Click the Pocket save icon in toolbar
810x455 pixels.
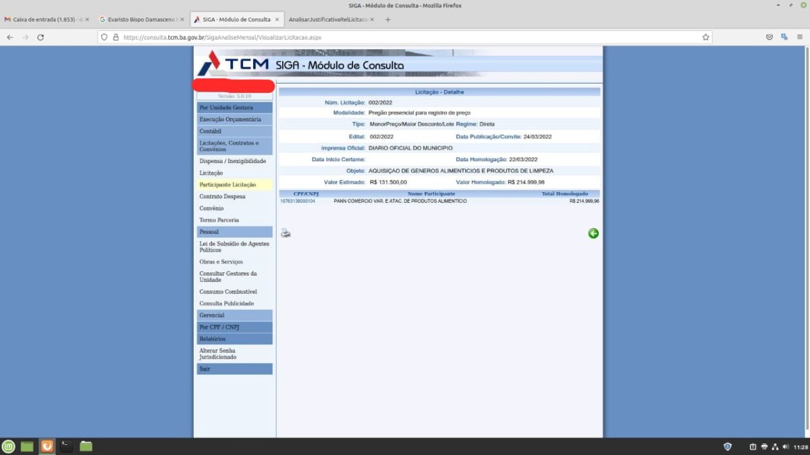[769, 37]
